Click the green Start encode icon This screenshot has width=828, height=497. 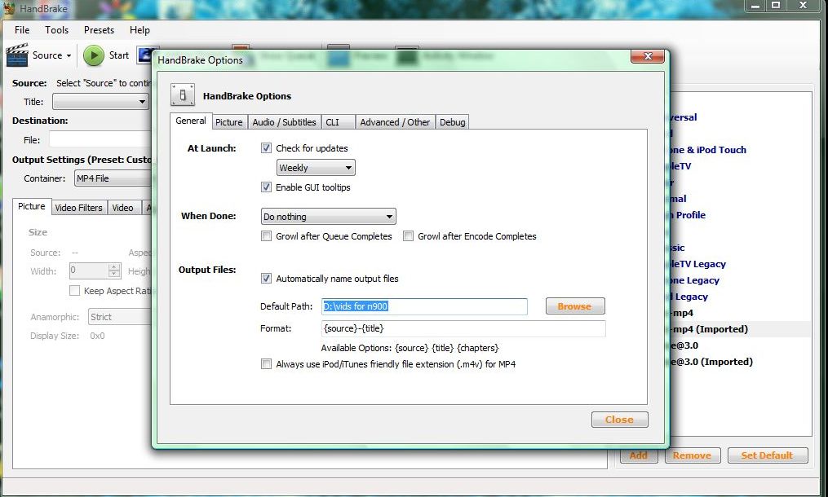point(95,55)
